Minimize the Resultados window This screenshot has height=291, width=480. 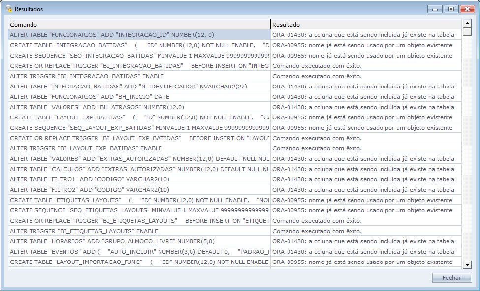point(435,9)
